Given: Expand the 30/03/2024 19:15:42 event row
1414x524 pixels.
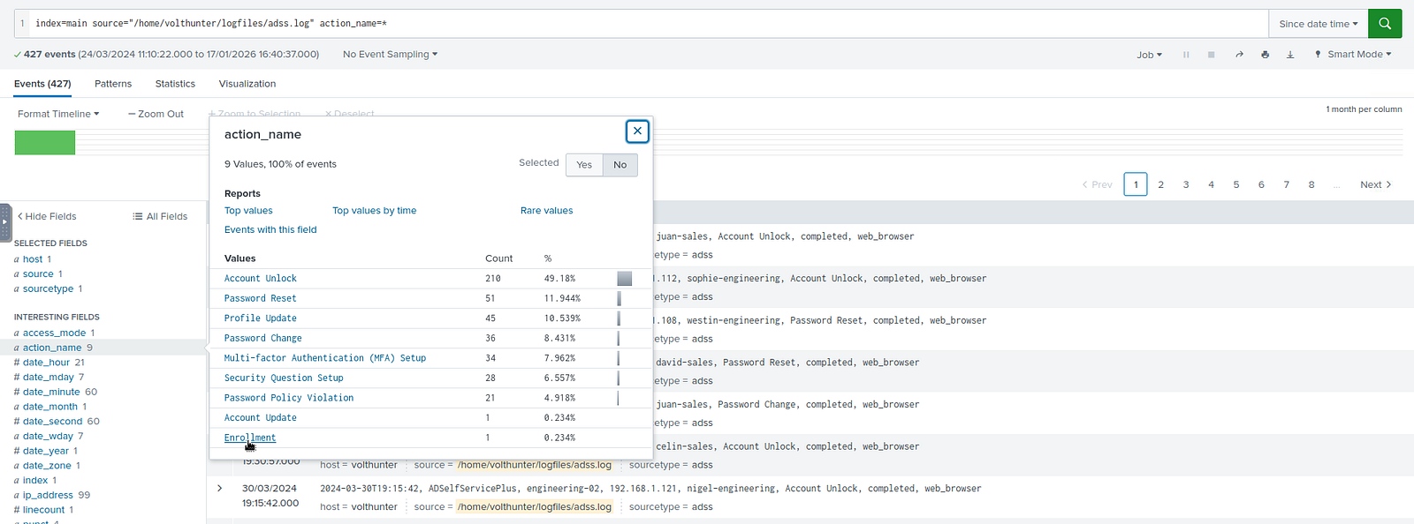Looking at the screenshot, I should pos(220,488).
